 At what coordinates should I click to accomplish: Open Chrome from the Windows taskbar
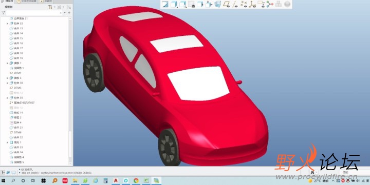[136, 181]
